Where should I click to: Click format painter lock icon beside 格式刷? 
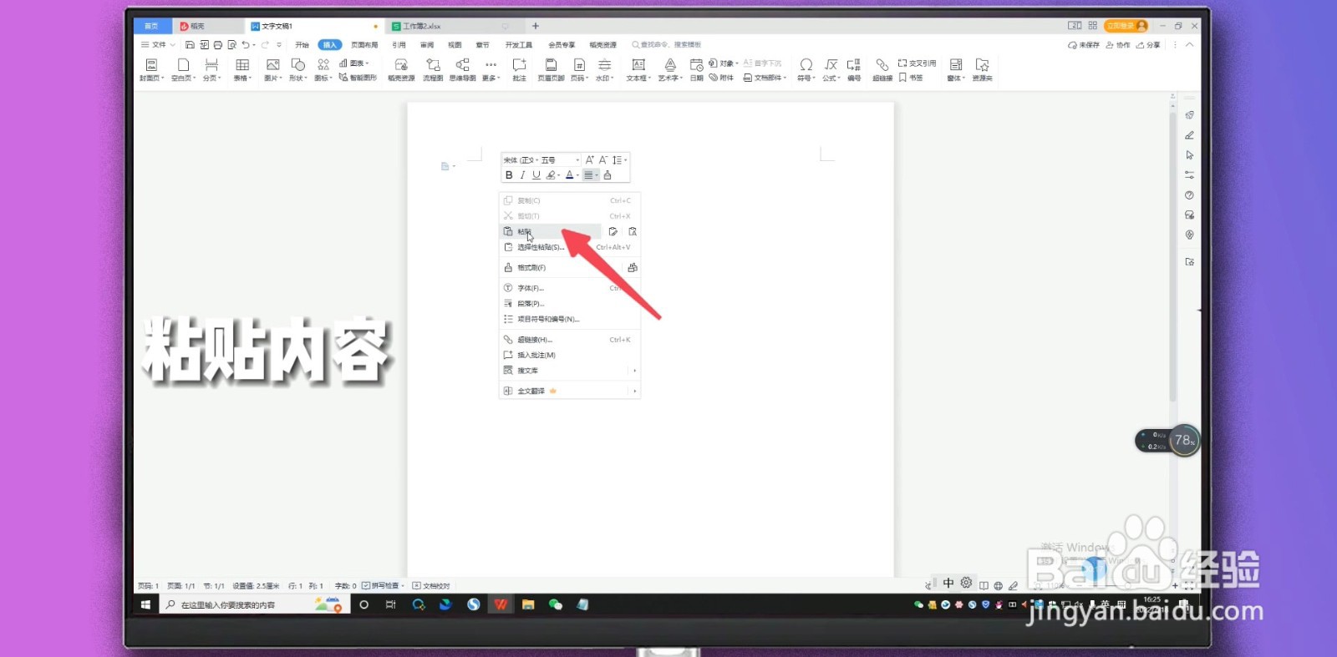pos(633,268)
